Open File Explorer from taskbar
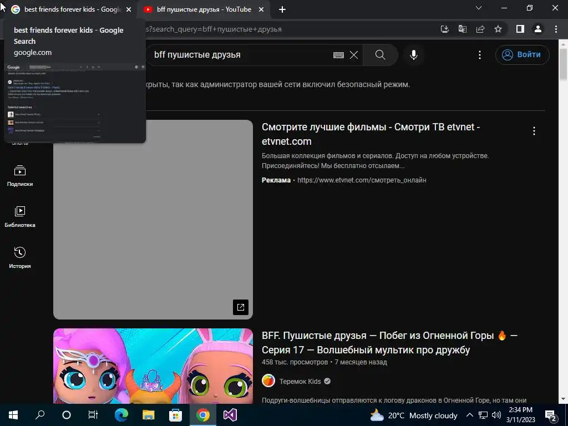Screen dimensions: 568x426 point(148,415)
